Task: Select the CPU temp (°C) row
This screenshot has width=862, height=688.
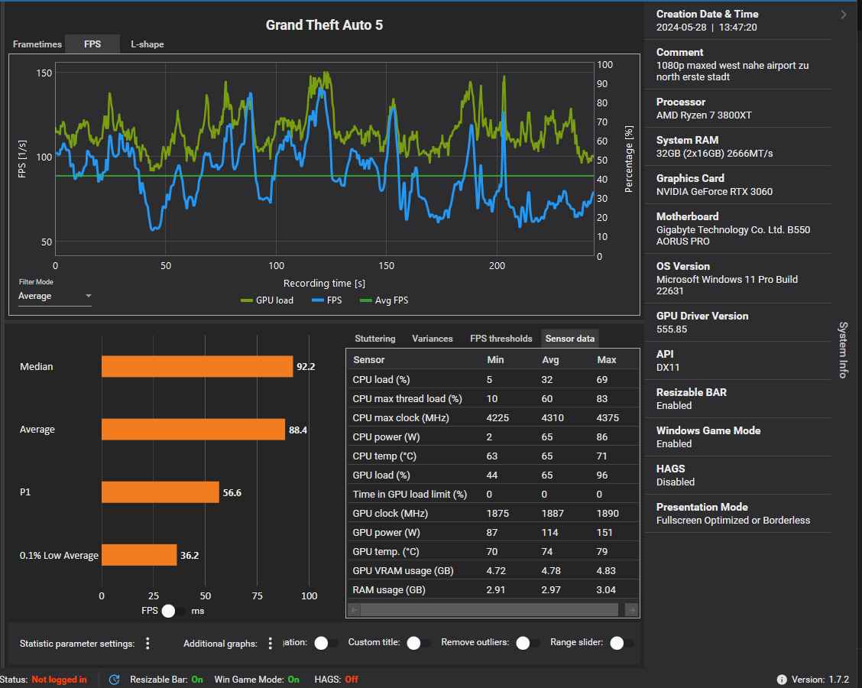Action: [493, 456]
